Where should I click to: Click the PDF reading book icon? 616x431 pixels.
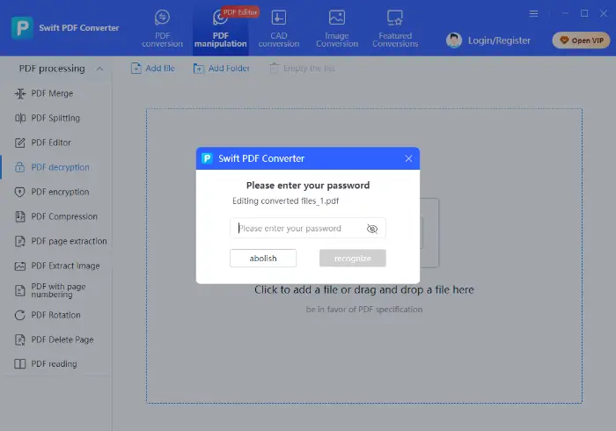click(x=20, y=364)
